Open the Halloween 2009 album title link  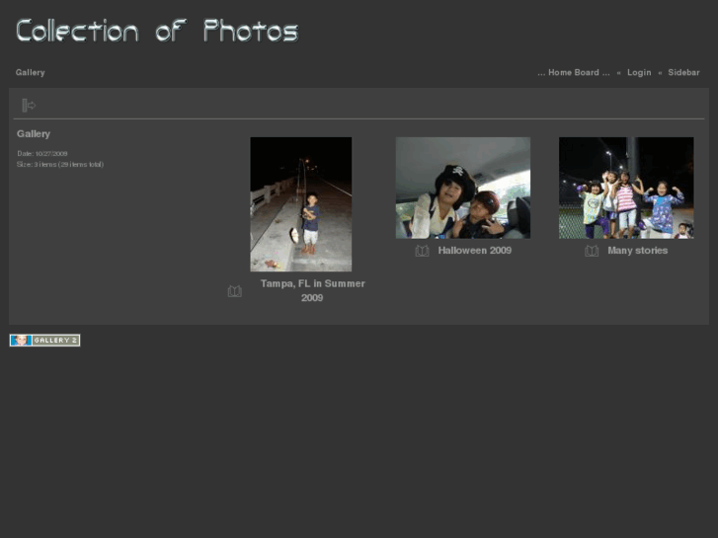(474, 251)
